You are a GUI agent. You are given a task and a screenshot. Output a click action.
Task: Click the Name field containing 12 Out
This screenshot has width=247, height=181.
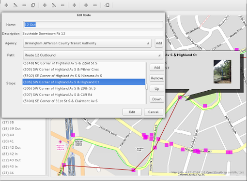coord(93,25)
